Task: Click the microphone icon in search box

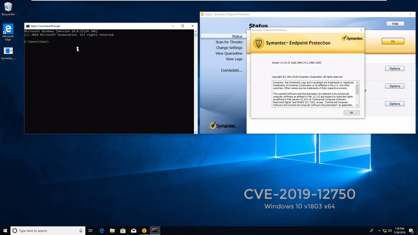Action: [x=80, y=230]
